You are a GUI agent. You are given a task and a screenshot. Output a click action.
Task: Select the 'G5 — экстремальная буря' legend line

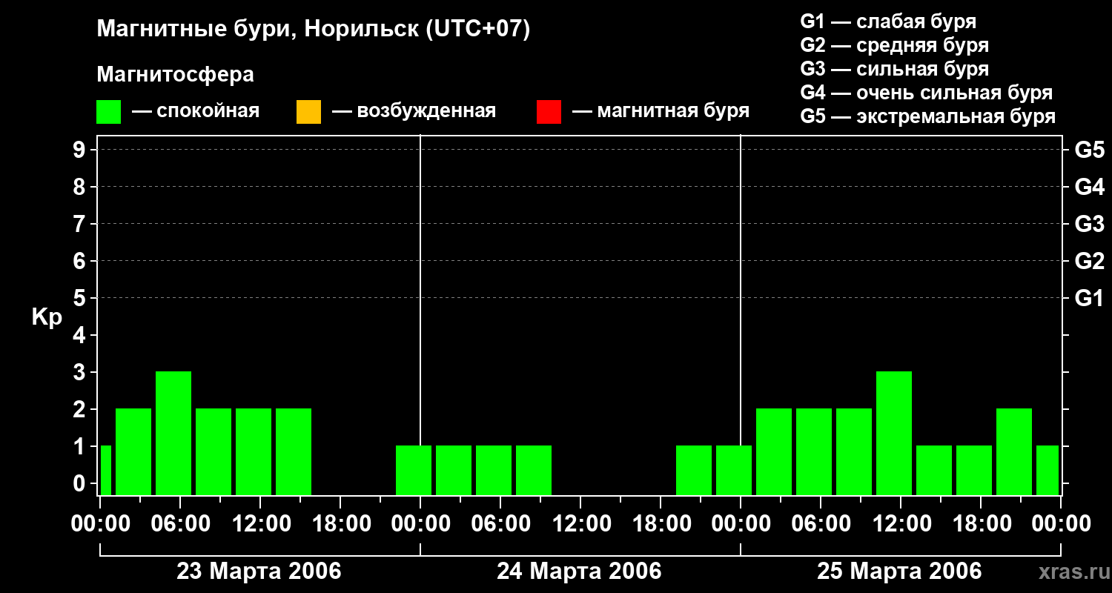(928, 116)
